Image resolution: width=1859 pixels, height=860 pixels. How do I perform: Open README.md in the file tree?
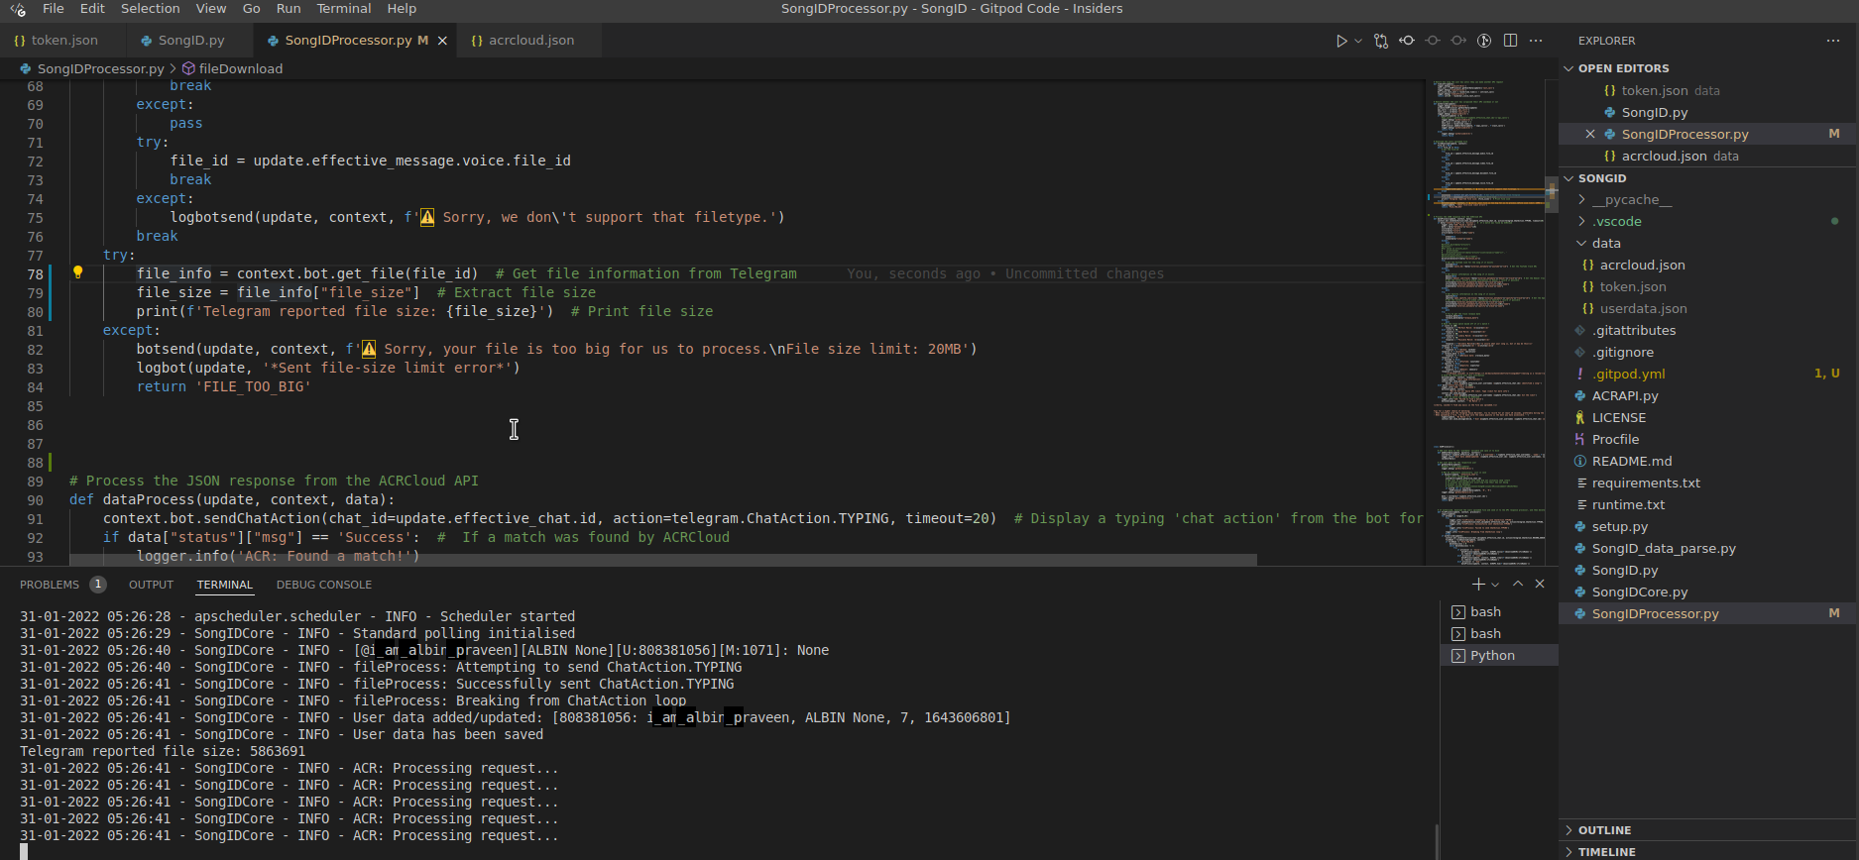[x=1631, y=462]
